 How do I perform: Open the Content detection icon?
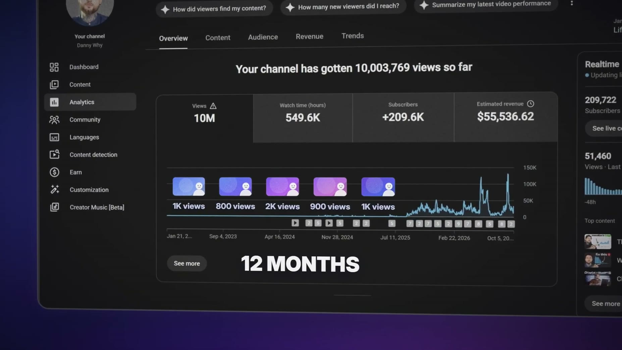point(54,155)
